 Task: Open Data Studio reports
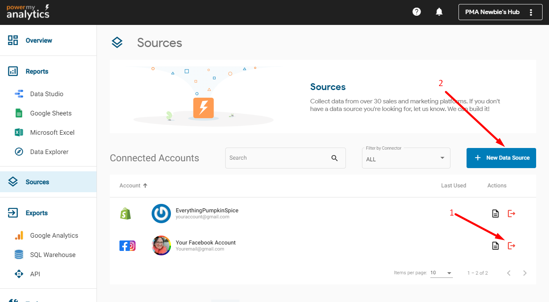point(47,94)
